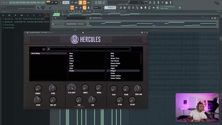Open the help question mark icon
The height and width of the screenshot is (125, 222).
pos(162,2)
